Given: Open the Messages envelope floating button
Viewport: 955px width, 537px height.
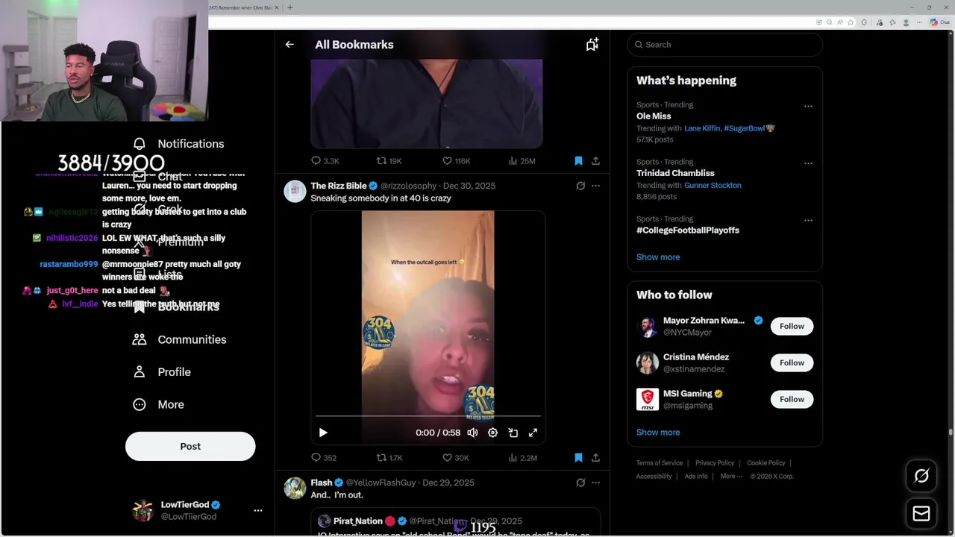Looking at the screenshot, I should [x=921, y=514].
